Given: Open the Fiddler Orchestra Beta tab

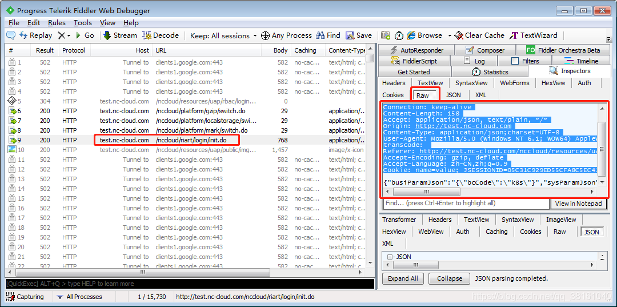Looking at the screenshot, I should click(563, 50).
